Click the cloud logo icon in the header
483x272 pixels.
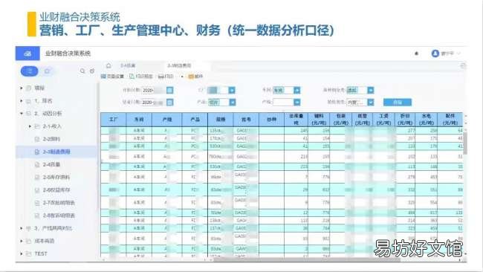tap(27, 54)
